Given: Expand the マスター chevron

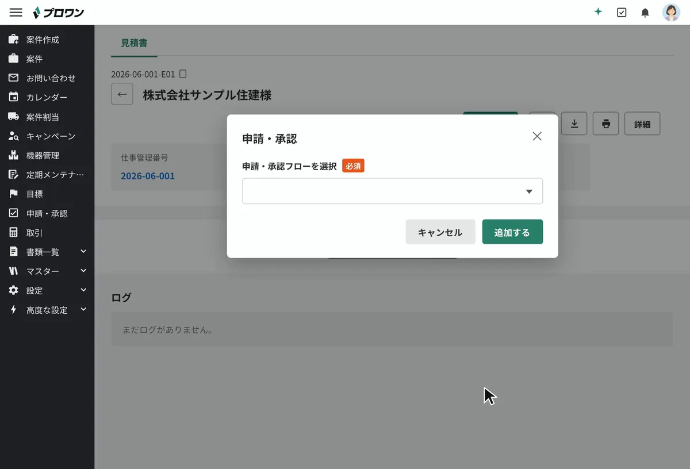Looking at the screenshot, I should point(83,271).
